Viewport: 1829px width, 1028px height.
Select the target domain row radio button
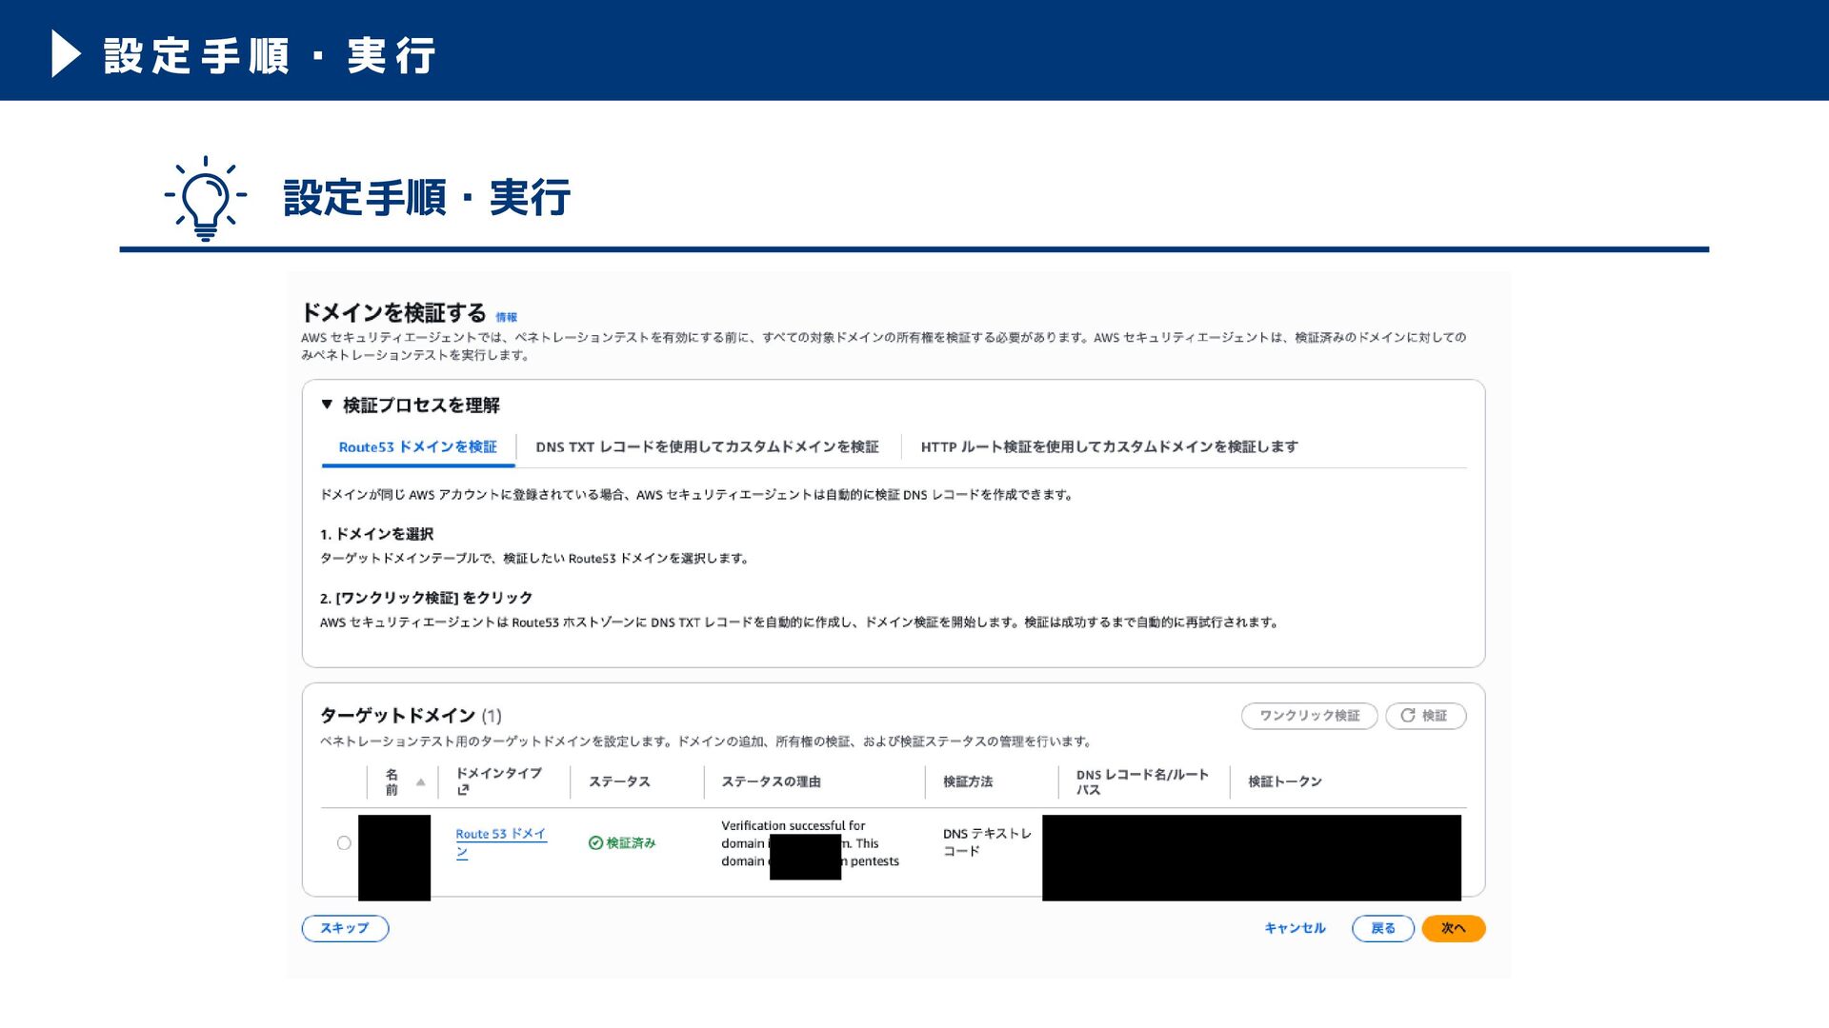pyautogui.click(x=344, y=843)
